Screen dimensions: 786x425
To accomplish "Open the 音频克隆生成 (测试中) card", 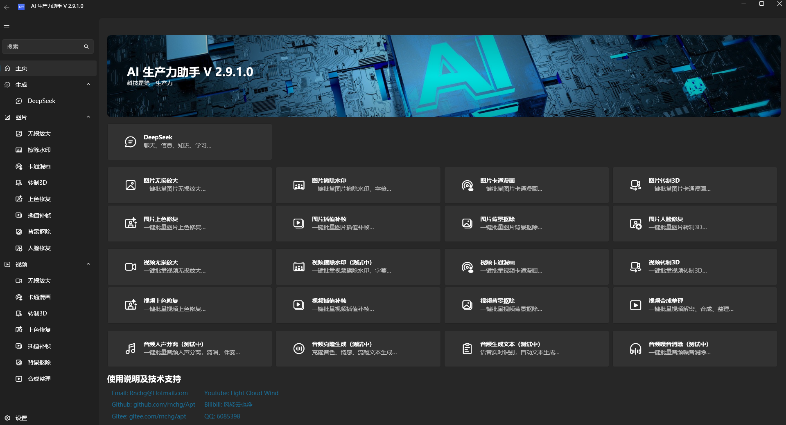I will click(x=358, y=348).
